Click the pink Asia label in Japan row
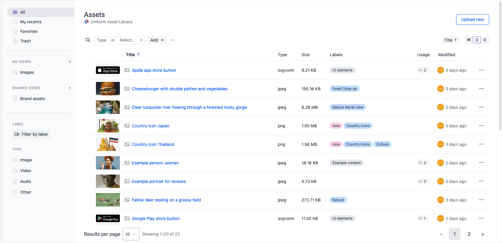This screenshot has width=502, height=243. [336, 126]
